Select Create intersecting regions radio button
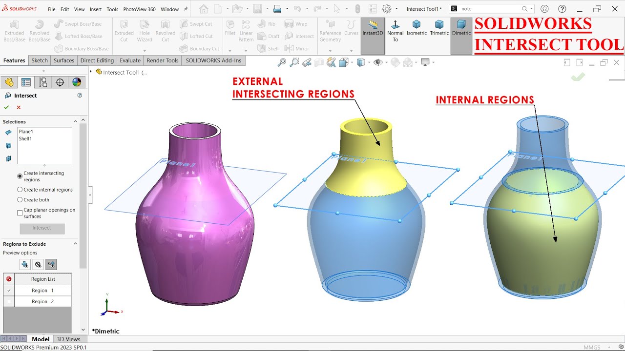 point(20,176)
